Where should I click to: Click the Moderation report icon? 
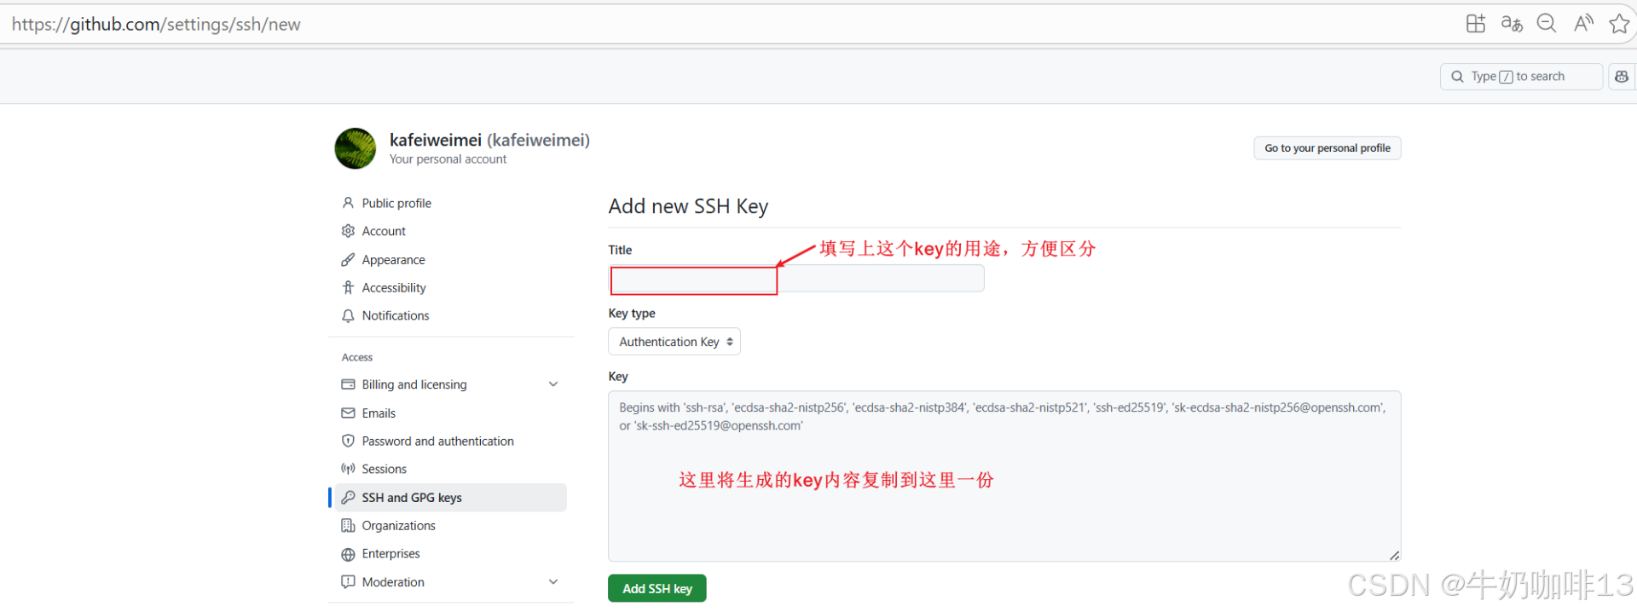click(x=348, y=582)
